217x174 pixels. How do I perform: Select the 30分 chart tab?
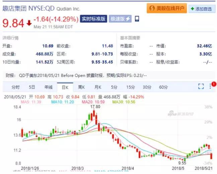pos(147,87)
